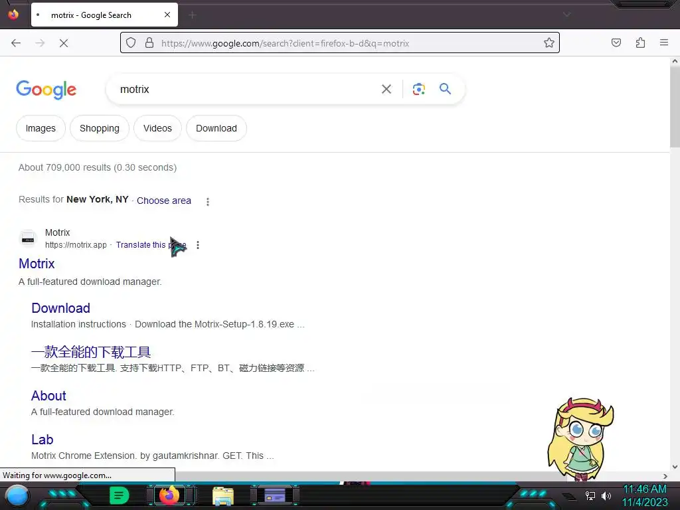
Task: Filter results by Images
Action: coord(41,128)
